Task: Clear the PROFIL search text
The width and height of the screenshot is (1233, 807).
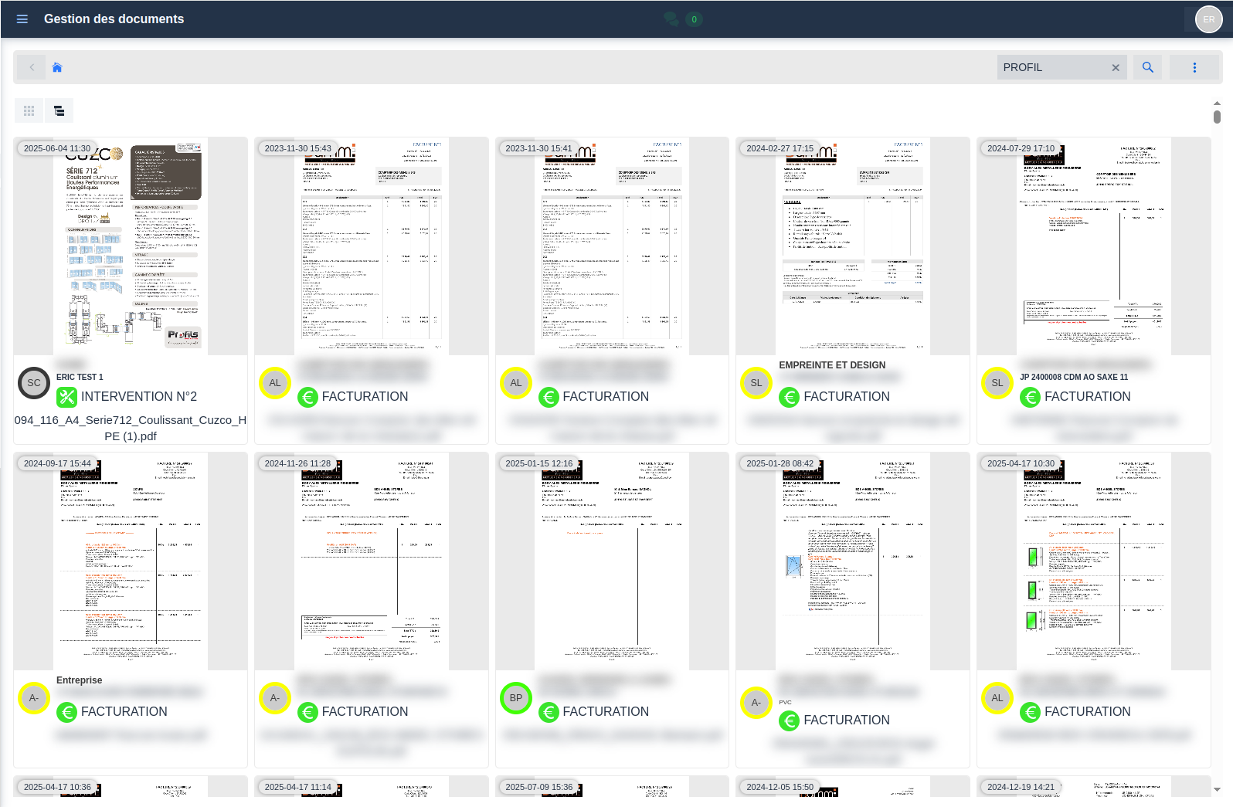Action: tap(1115, 68)
